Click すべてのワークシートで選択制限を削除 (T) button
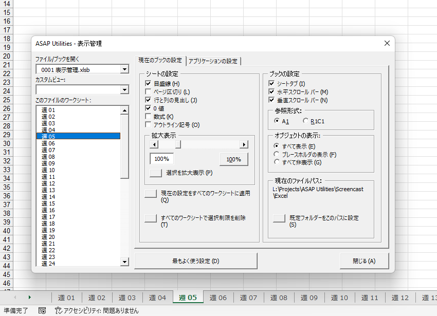 (151, 218)
